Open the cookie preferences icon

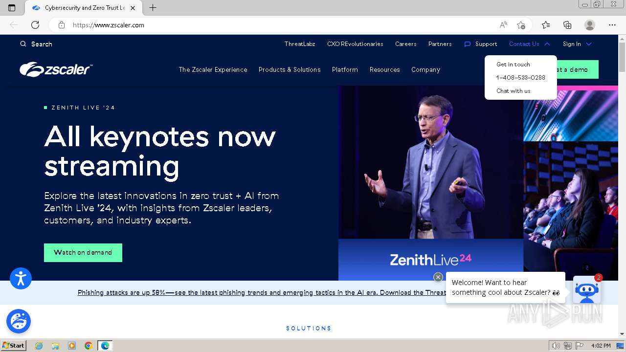[19, 321]
